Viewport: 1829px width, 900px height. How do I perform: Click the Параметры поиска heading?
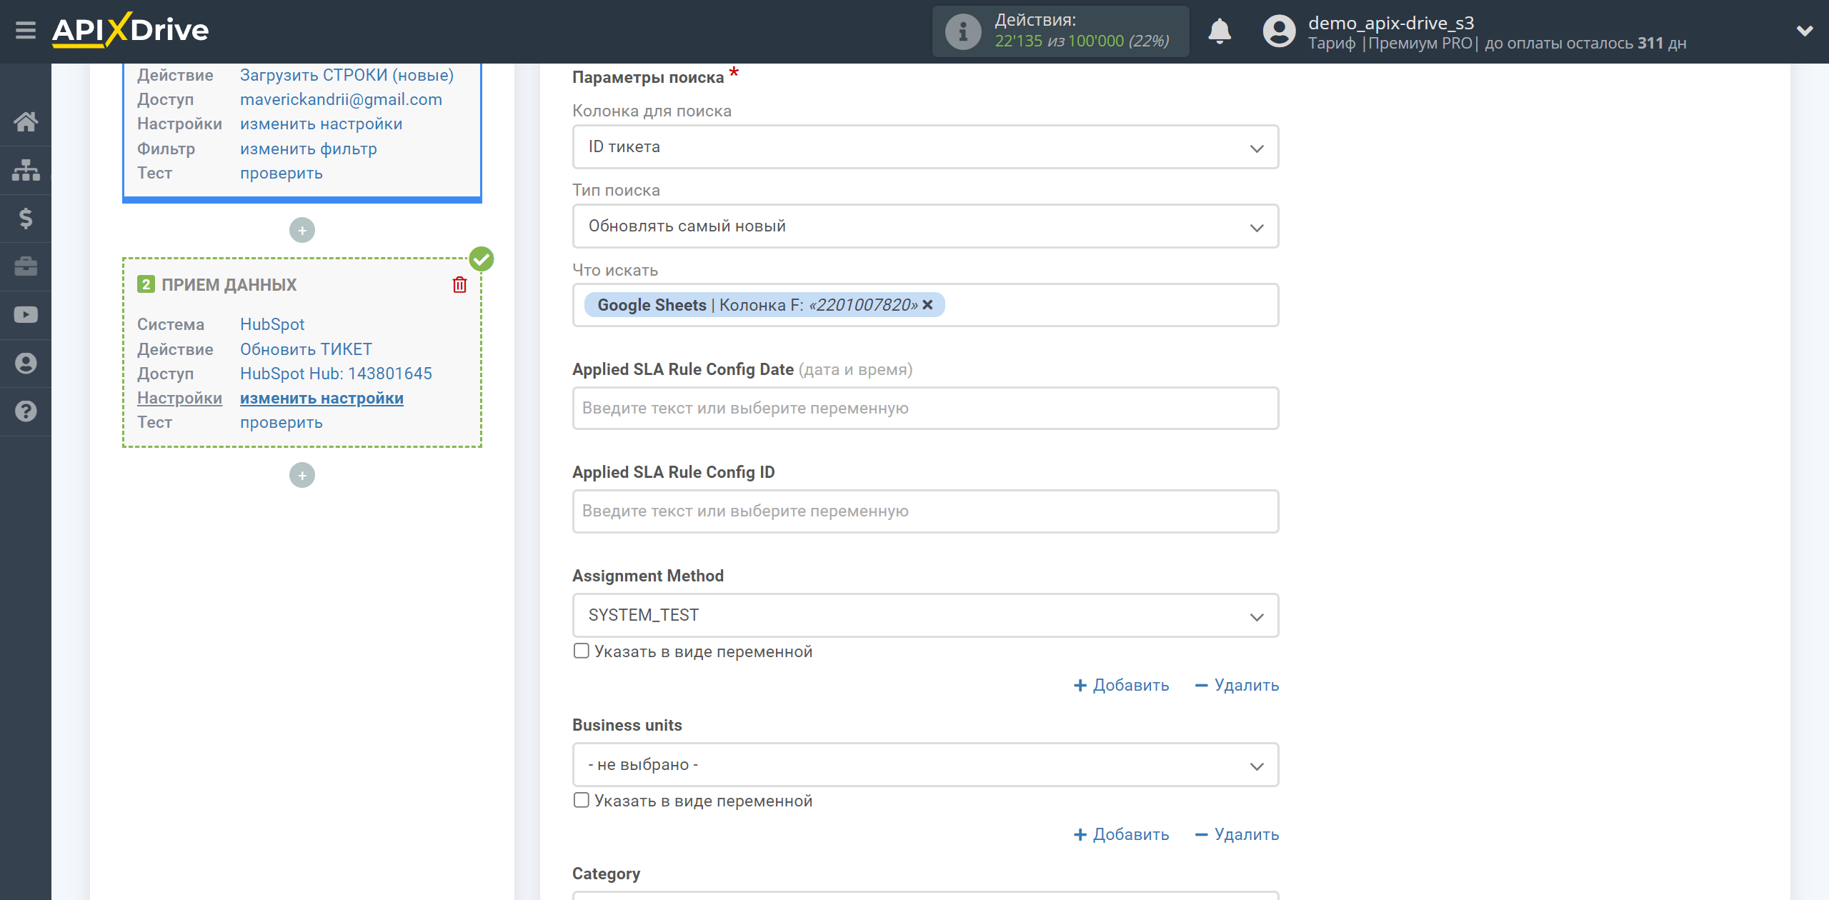pyautogui.click(x=648, y=77)
